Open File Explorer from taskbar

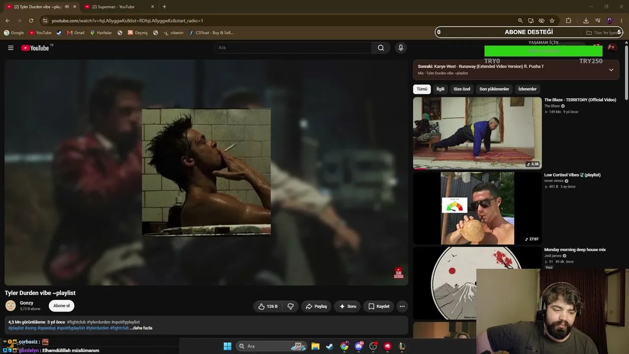coord(315,346)
